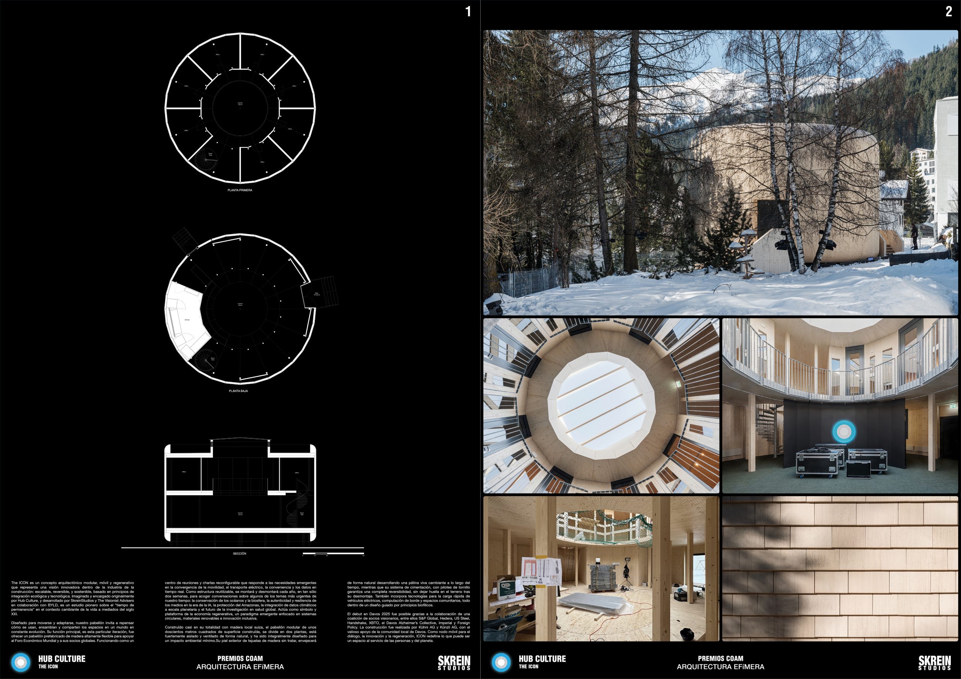Click the spiral stair in the Planta Baja plan
Screen dimensions: 961x679
(206, 359)
